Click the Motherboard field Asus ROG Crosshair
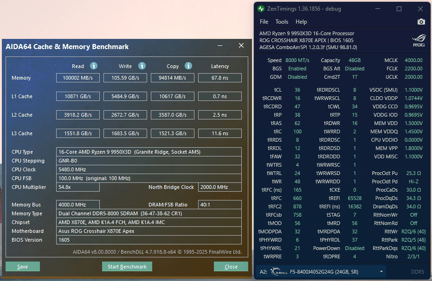432x281 pixels. pos(149,231)
